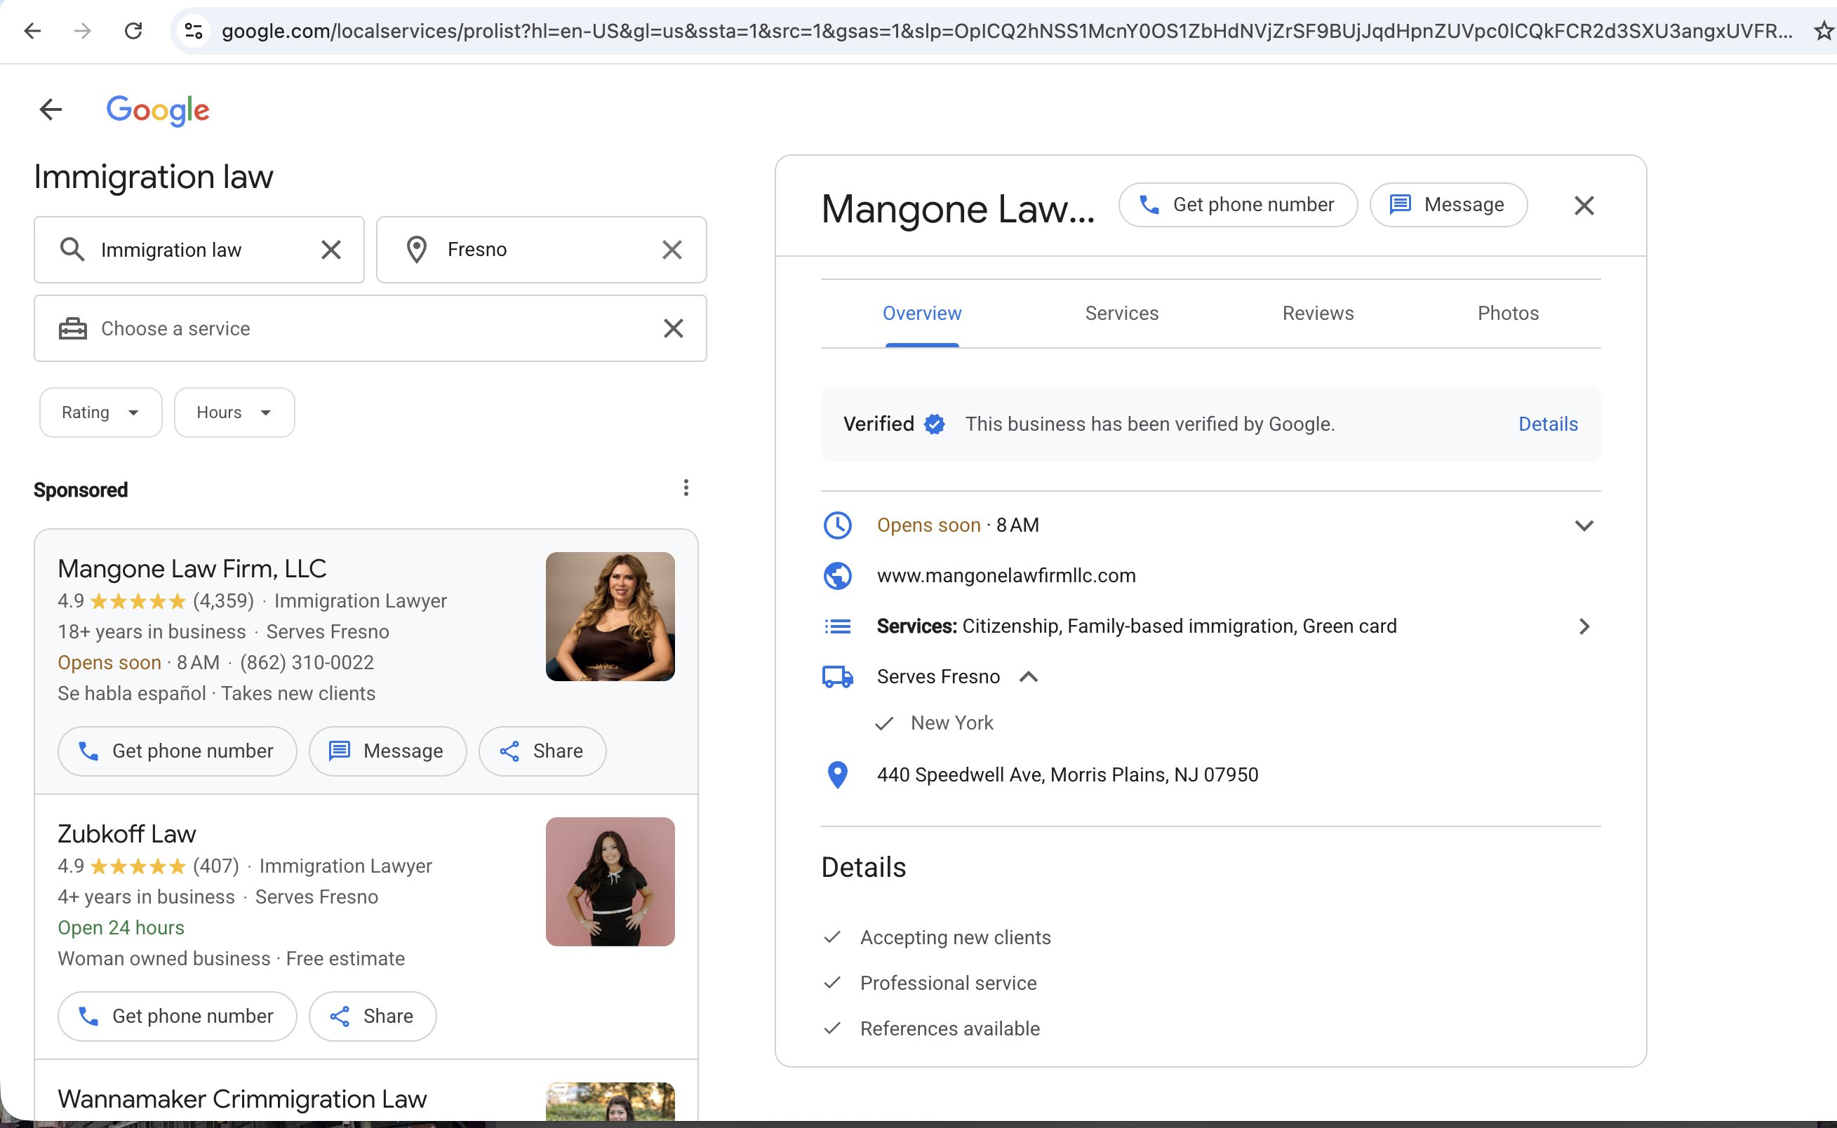Message Mangone Law Firm from its listing
Screen dimensions: 1837x1128
388,751
